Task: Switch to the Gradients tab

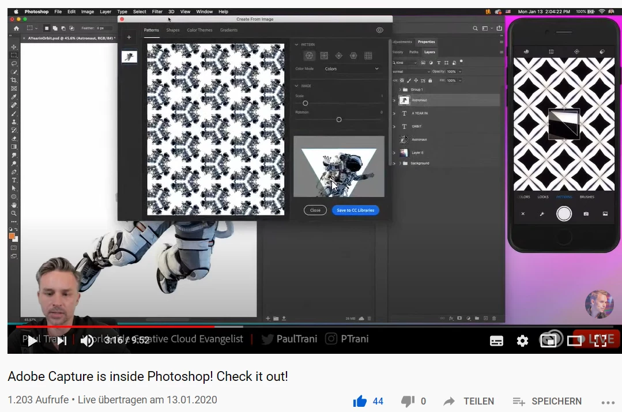Action: (229, 30)
